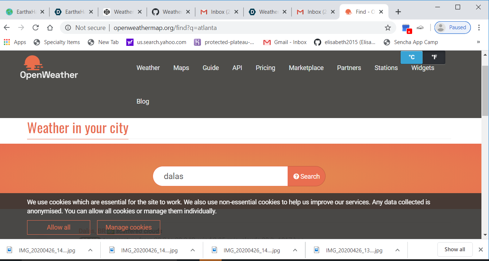Switch to the second Gmail Inbox tab

pos(316,12)
